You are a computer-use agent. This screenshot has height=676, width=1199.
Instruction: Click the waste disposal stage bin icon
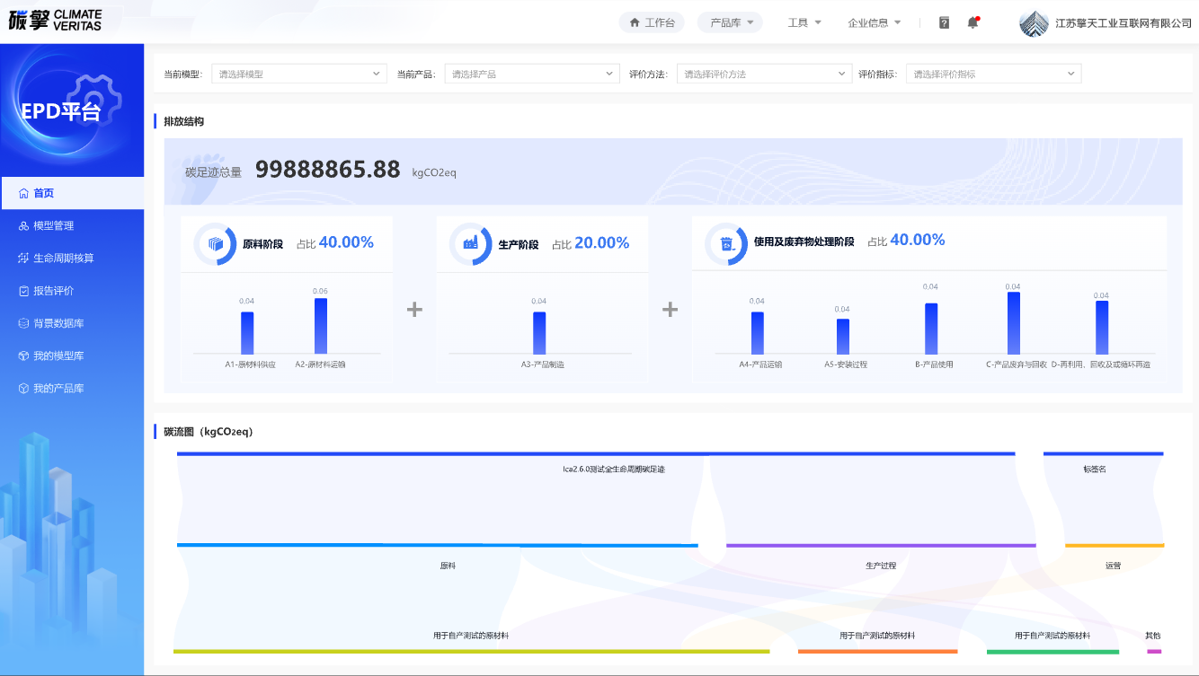click(x=726, y=244)
